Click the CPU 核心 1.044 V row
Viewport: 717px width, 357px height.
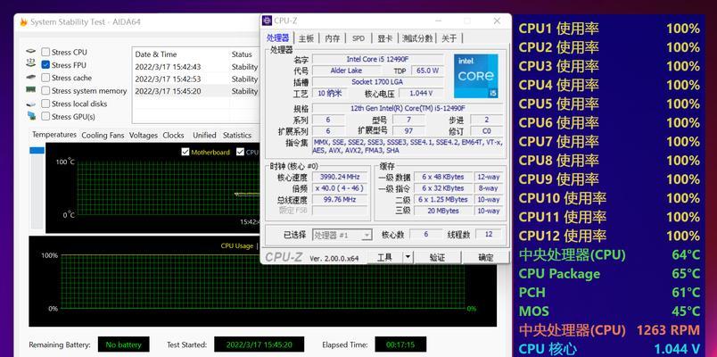[x=609, y=349]
